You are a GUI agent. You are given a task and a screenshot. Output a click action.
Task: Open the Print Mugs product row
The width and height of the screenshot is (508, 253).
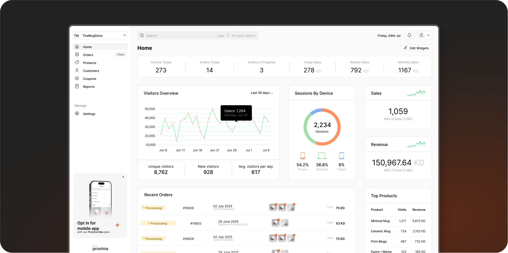tap(398, 241)
